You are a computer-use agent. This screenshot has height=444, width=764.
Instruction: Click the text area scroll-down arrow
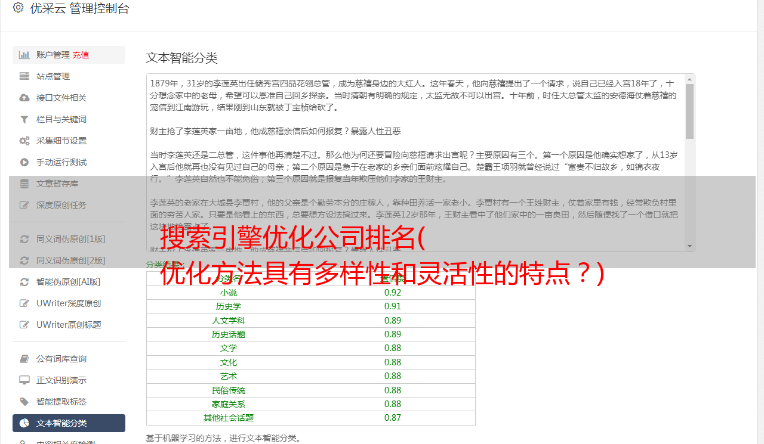click(689, 246)
